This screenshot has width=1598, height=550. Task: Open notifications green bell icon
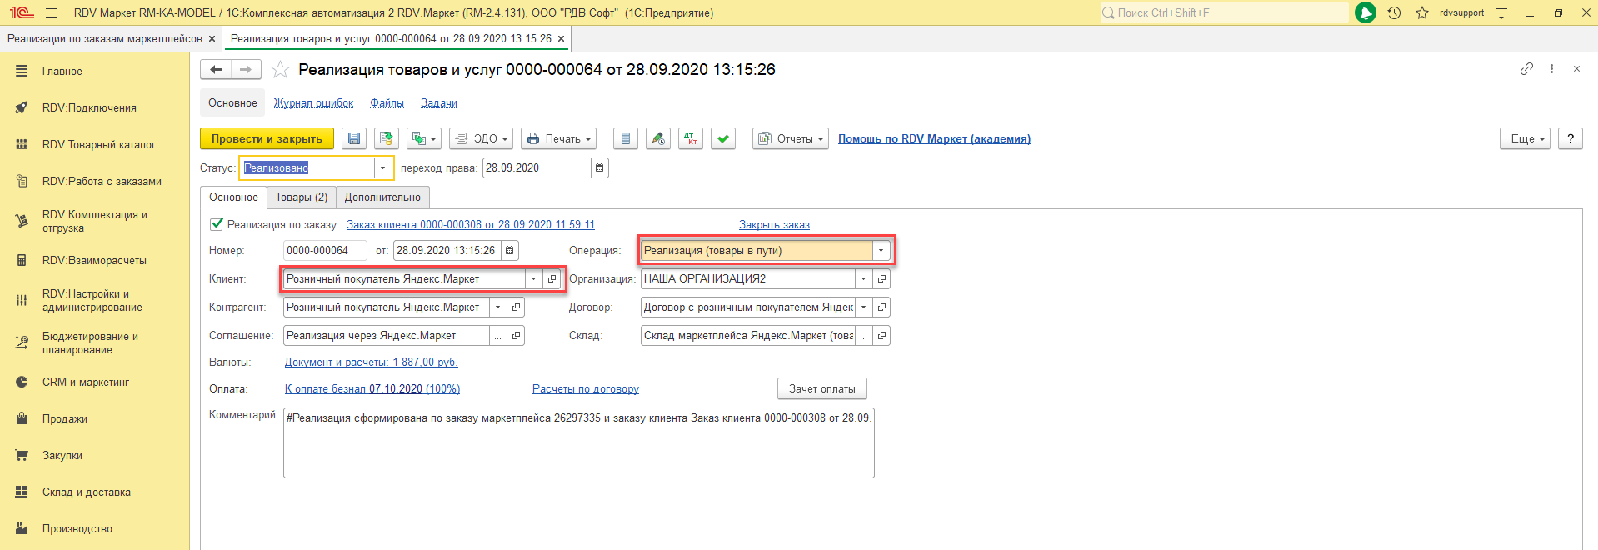pos(1366,12)
